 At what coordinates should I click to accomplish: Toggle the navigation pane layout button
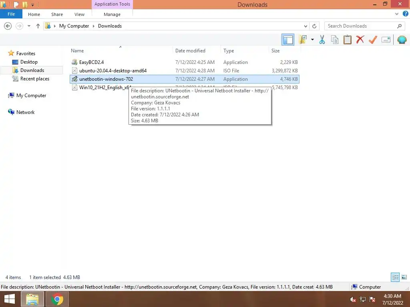pyautogui.click(x=287, y=40)
